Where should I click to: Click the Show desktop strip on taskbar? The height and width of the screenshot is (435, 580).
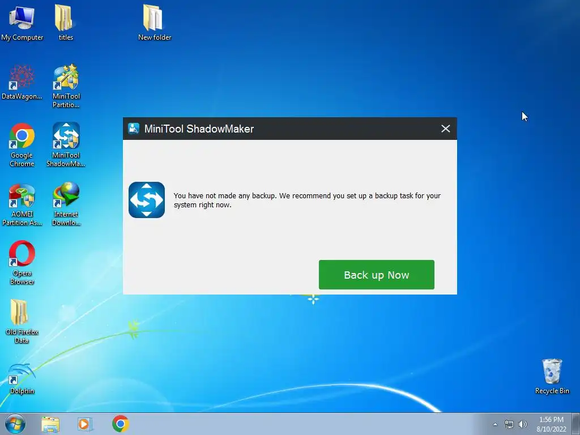(x=576, y=424)
